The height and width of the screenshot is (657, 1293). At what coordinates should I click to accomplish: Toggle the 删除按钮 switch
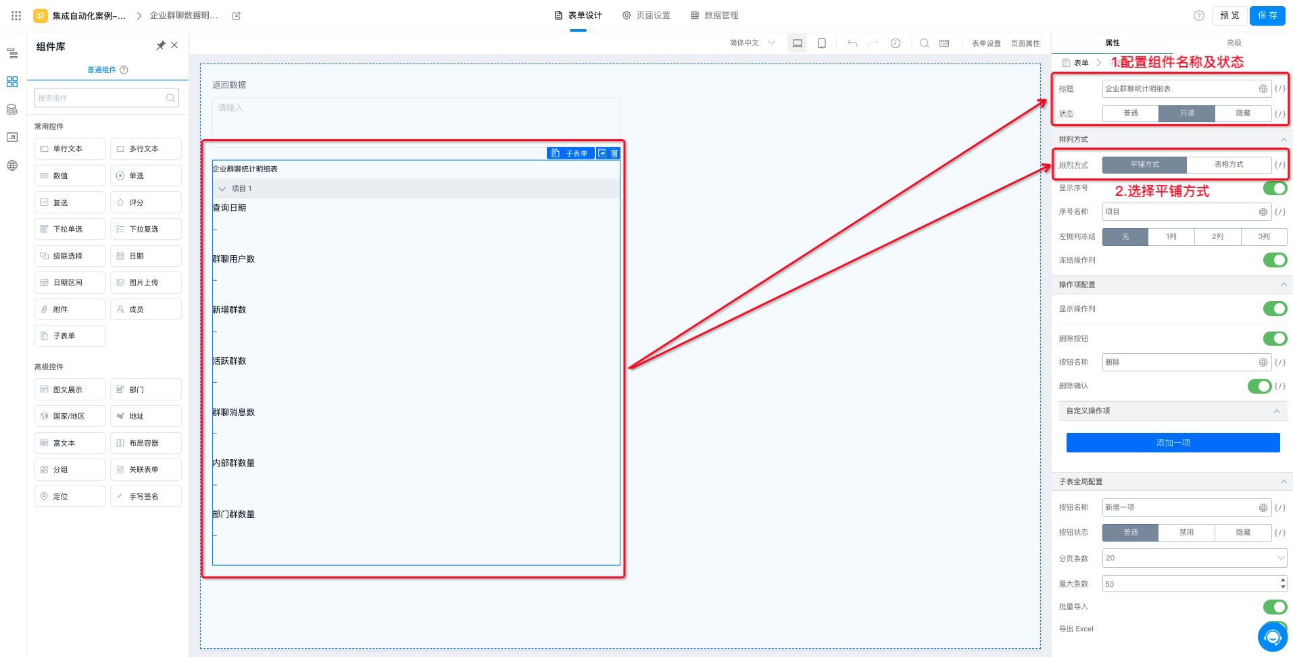pos(1275,338)
